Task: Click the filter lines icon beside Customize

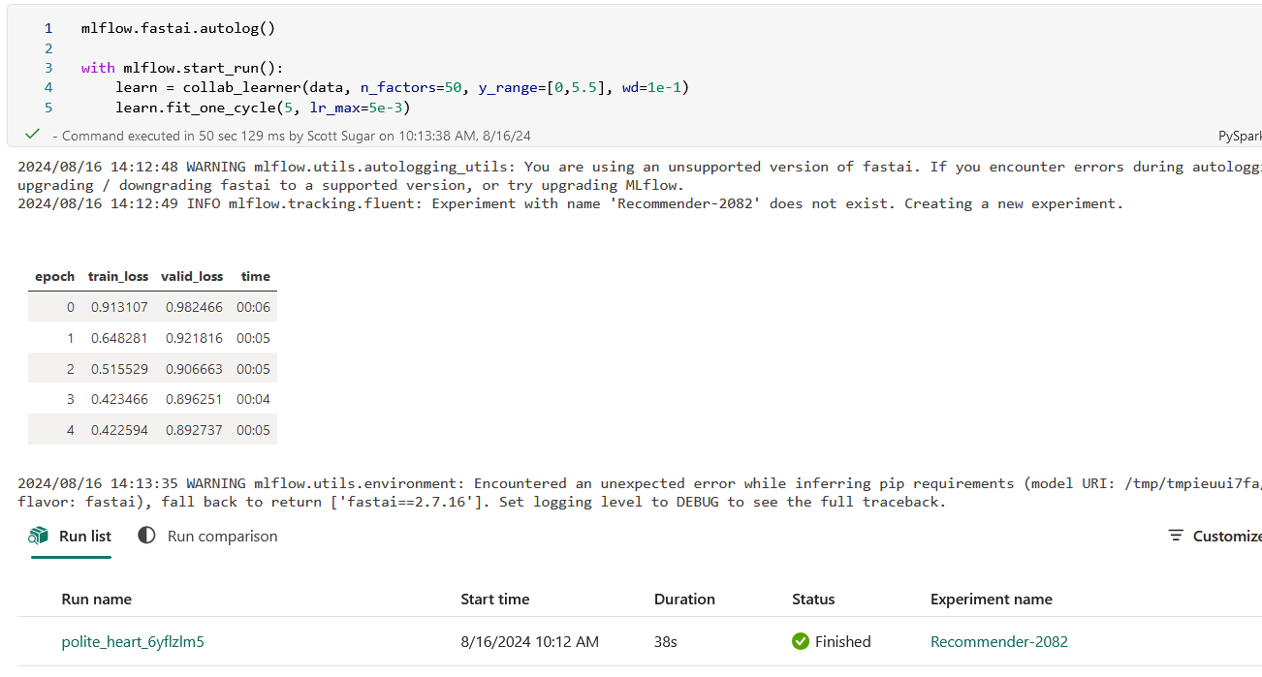Action: 1176,536
